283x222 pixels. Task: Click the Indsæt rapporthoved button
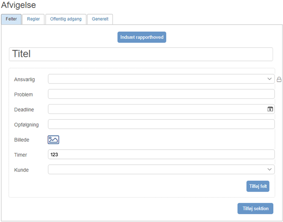(142, 37)
